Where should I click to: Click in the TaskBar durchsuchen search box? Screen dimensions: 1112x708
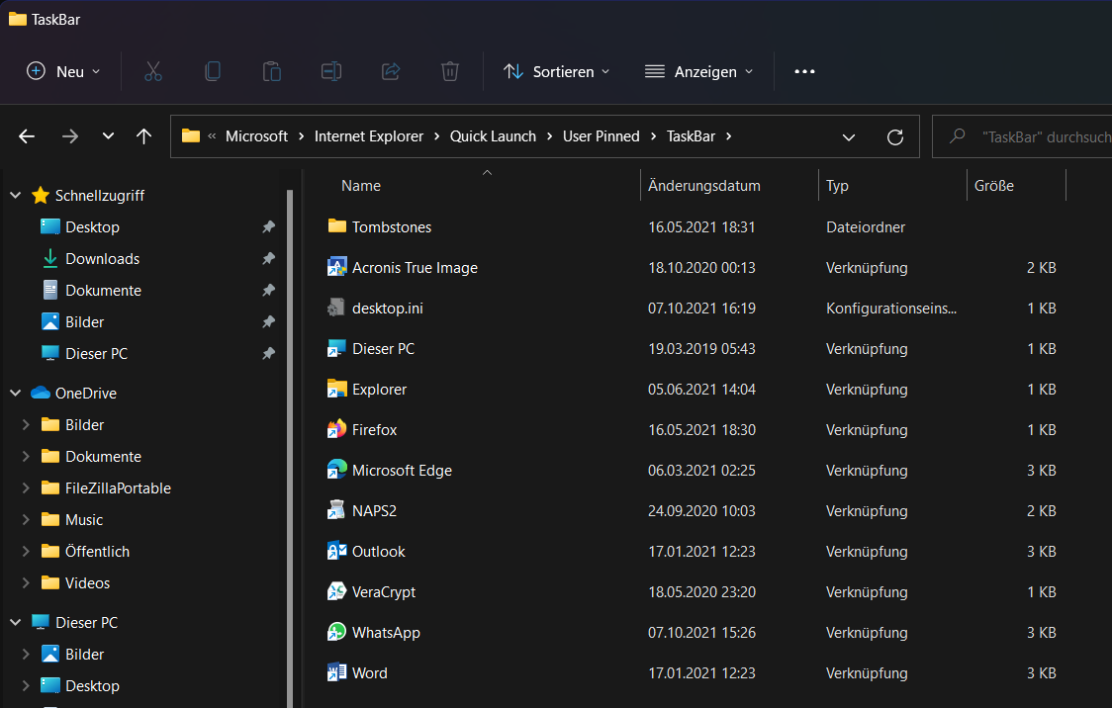1022,136
